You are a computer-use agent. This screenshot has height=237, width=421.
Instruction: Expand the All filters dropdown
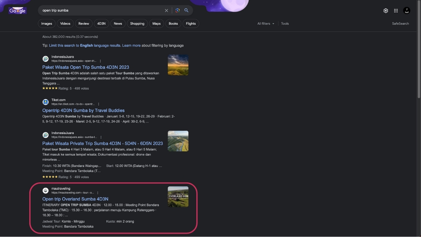click(266, 24)
